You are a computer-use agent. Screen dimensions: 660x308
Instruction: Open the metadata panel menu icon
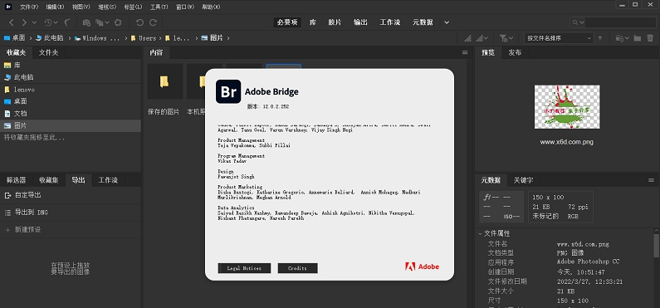[x=651, y=180]
